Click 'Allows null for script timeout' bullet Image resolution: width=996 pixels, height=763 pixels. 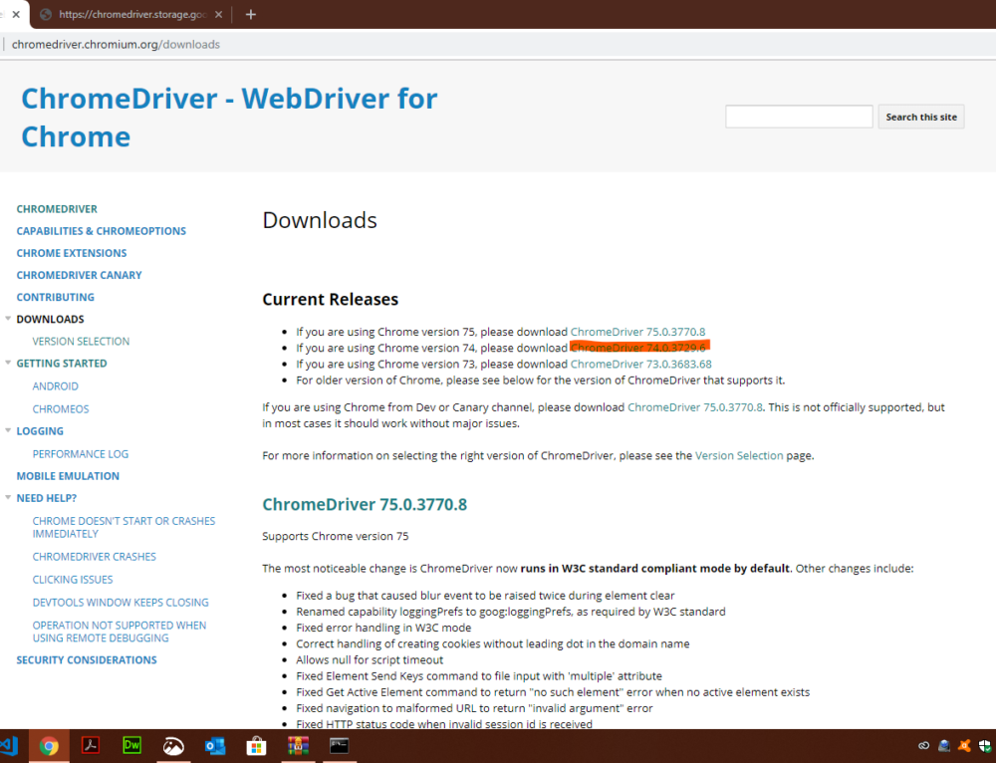pos(370,660)
